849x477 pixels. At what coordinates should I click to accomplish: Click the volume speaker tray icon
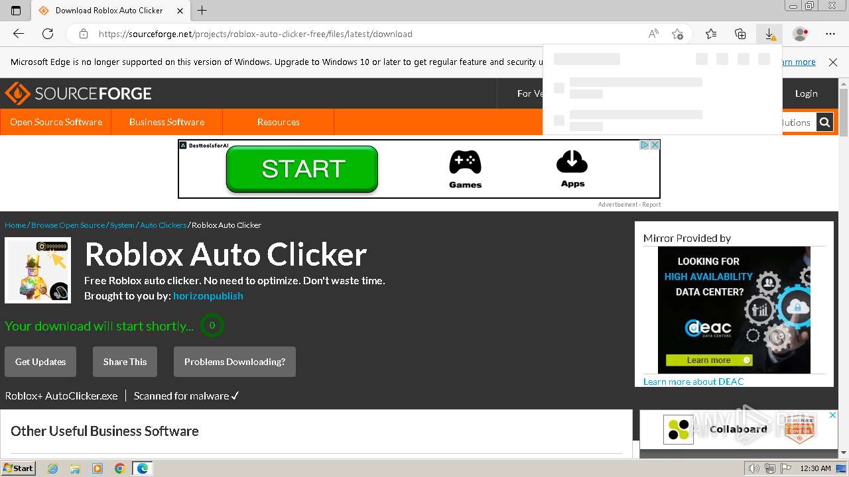(754, 468)
